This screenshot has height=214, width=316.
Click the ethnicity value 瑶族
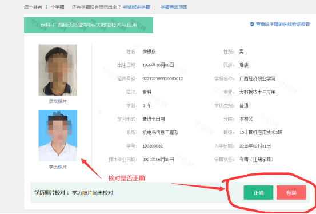click(244, 65)
